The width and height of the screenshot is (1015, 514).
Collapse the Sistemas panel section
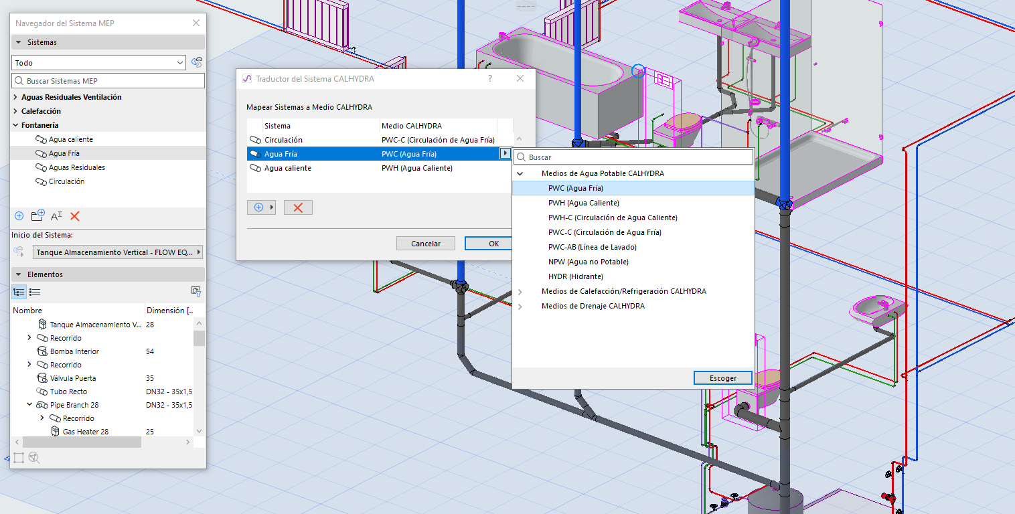point(18,42)
